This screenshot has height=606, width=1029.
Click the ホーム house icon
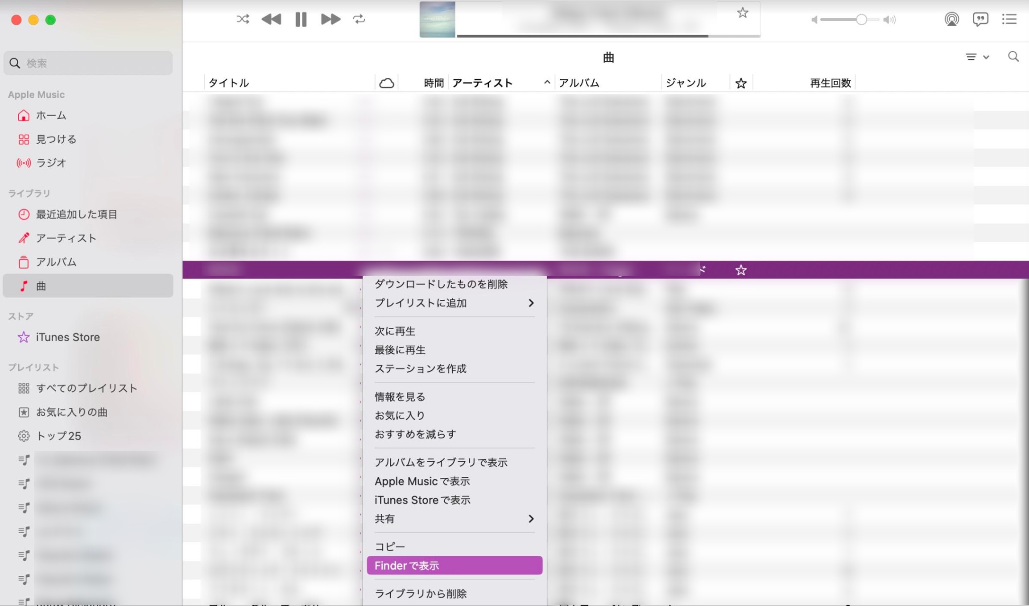24,115
